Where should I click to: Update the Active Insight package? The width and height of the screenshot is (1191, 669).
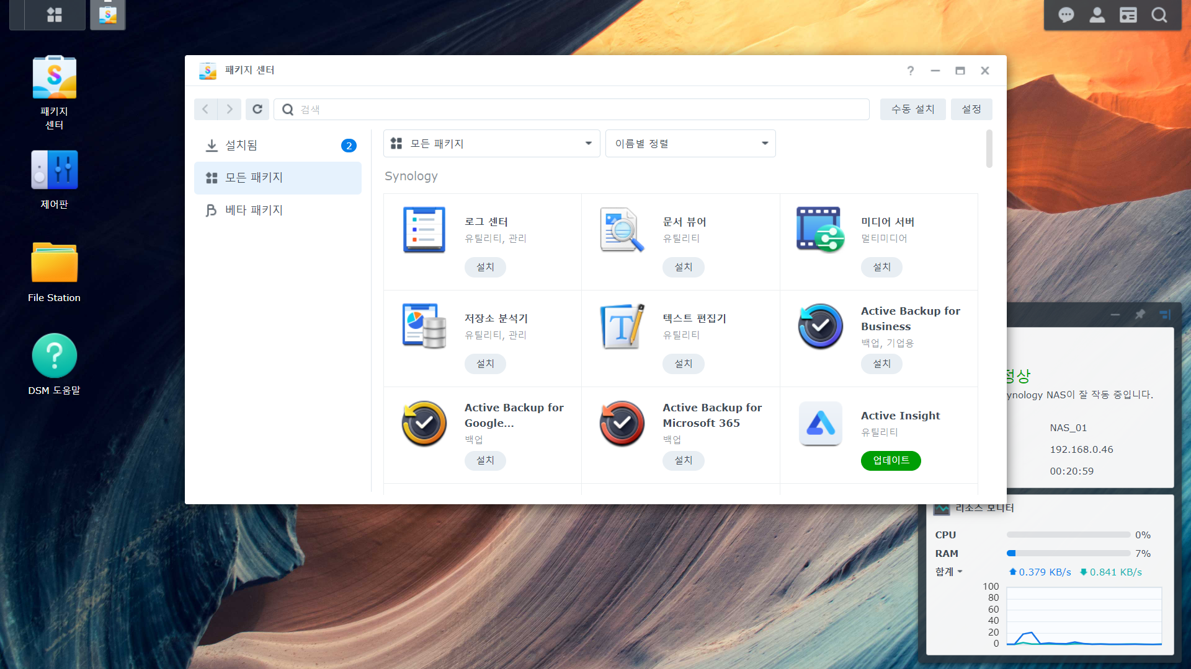(891, 460)
